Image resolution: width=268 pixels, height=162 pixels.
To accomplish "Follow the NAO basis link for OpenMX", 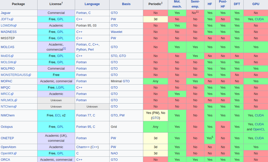I will pos(114,153).
